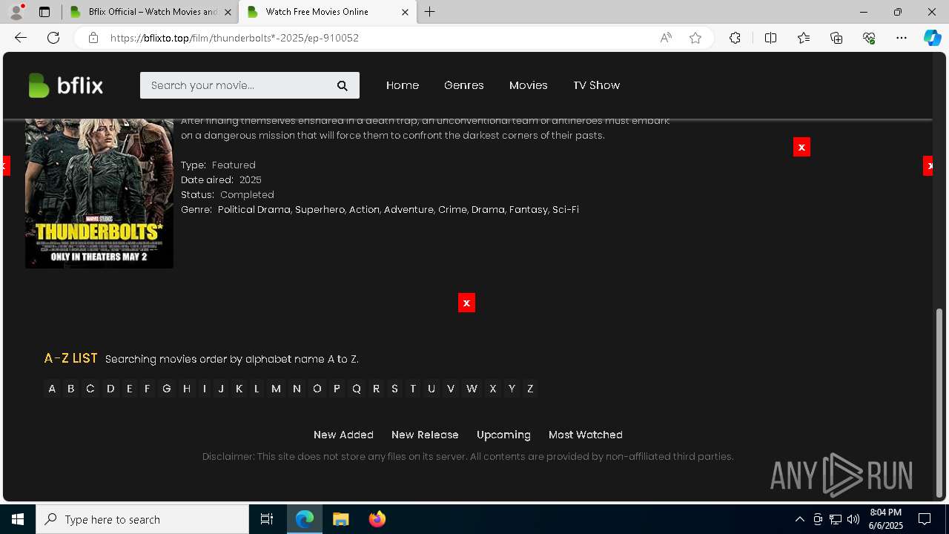Viewport: 949px width, 534px height.
Task: Open Read aloud in address bar
Action: point(666,38)
